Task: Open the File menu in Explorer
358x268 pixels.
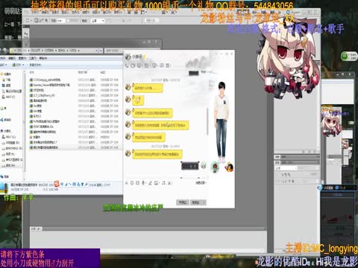Action: (x=2, y=58)
